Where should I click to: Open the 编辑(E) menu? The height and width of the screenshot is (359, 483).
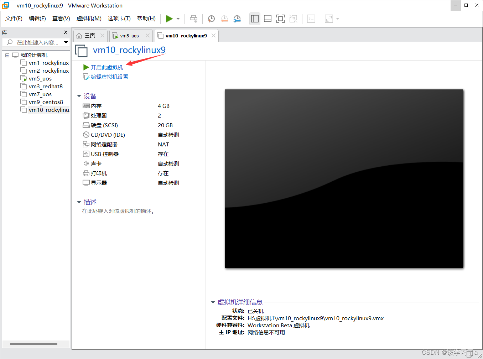click(x=37, y=19)
